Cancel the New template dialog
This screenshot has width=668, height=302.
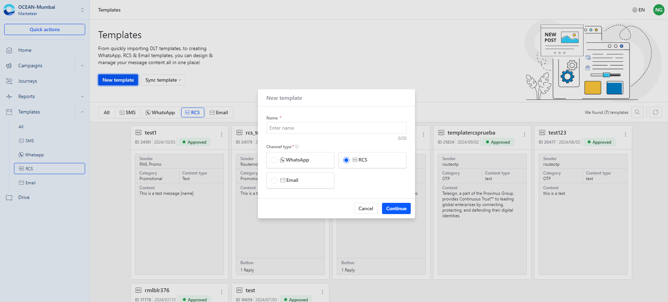click(366, 208)
